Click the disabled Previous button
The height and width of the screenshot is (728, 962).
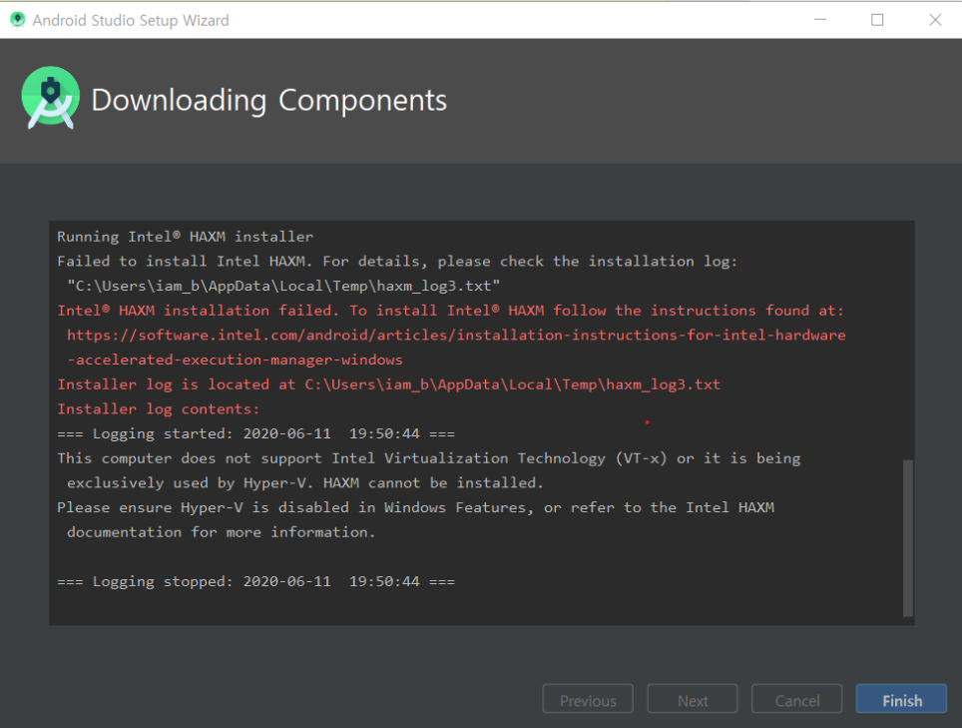click(x=588, y=699)
